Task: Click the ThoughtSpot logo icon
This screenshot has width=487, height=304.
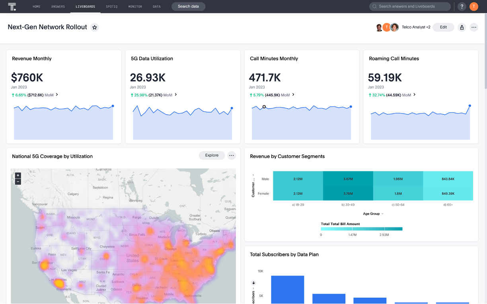Action: point(12,6)
